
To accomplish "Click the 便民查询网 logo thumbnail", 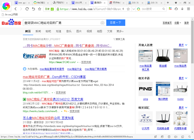I will tap(34, 56).
